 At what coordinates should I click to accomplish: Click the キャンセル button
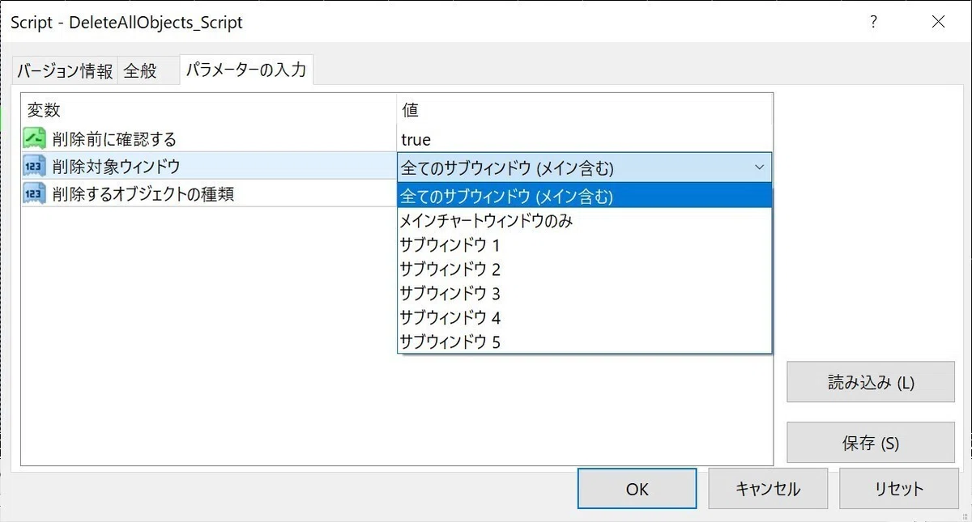click(768, 489)
